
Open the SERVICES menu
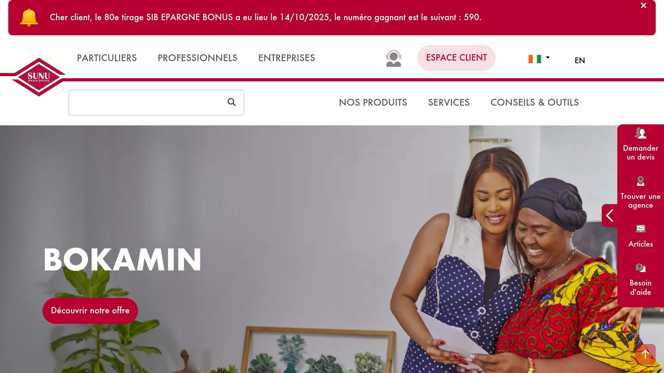[449, 102]
